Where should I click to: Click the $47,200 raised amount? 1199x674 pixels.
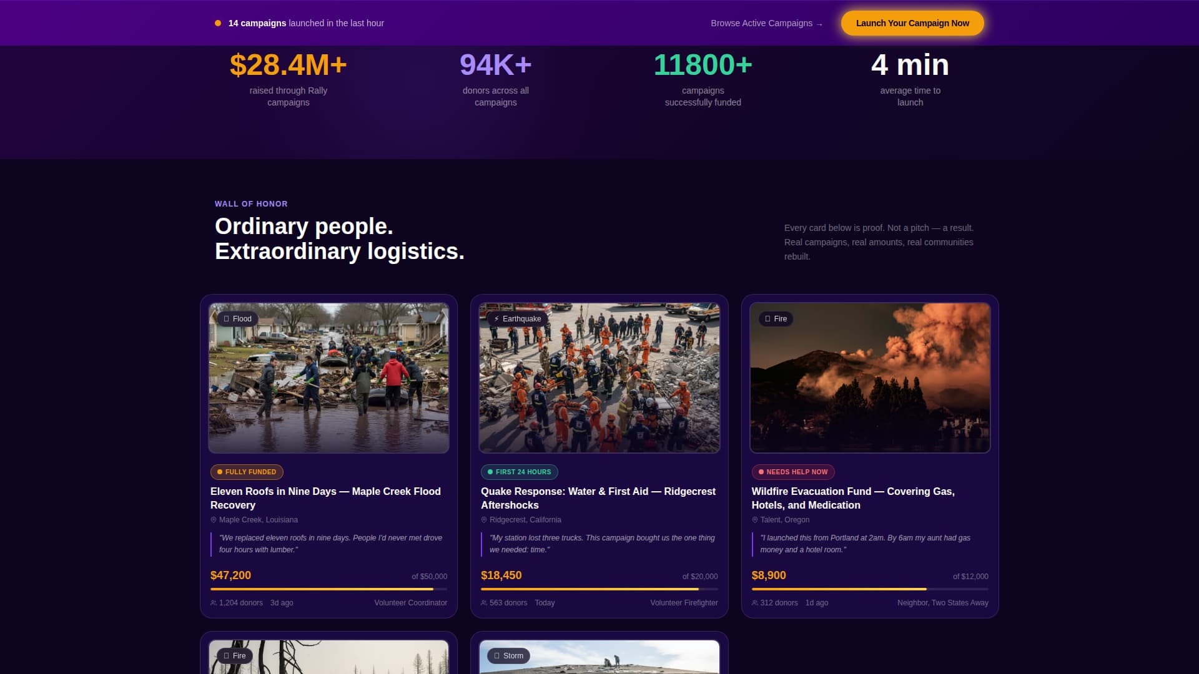click(x=230, y=575)
